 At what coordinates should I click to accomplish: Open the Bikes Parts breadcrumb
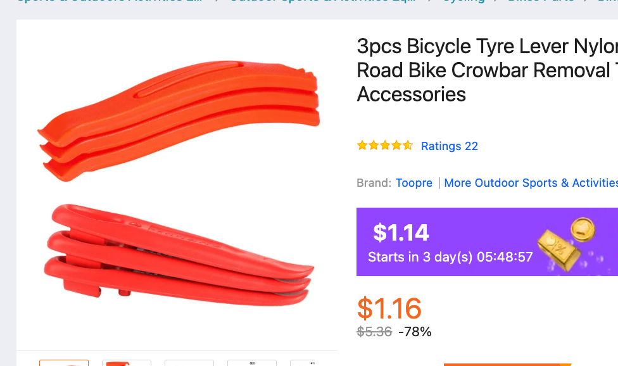(x=541, y=2)
